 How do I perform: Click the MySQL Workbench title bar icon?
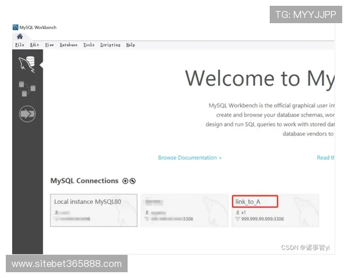(x=15, y=27)
